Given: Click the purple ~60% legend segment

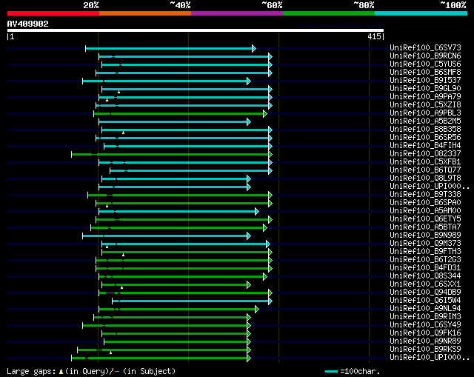Looking at the screenshot, I should point(237,13).
